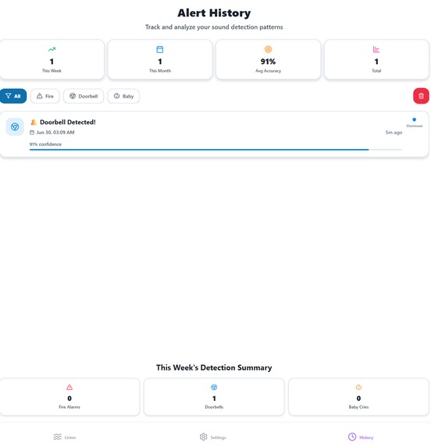Click the red warning triangle in Fire Alarms card
431x447 pixels.
tap(69, 387)
